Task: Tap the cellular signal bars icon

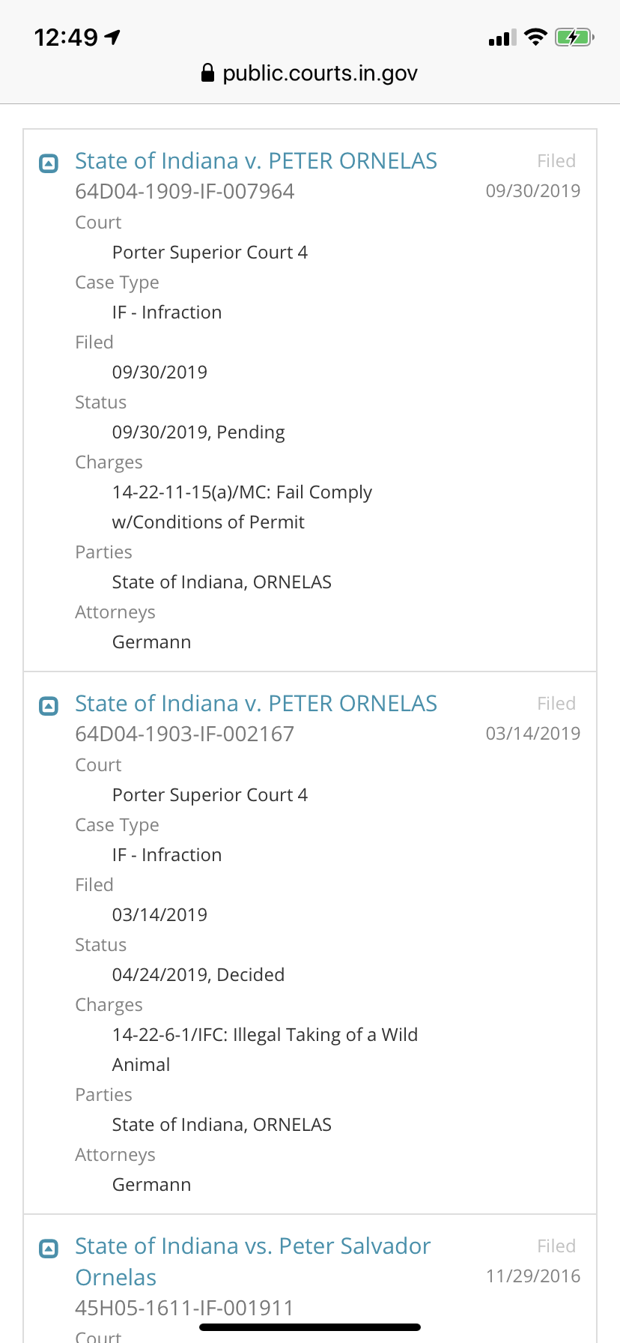Action: point(502,37)
